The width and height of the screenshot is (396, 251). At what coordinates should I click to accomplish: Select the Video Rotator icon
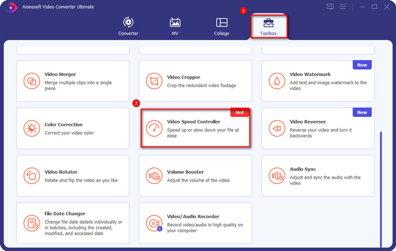pos(32,176)
